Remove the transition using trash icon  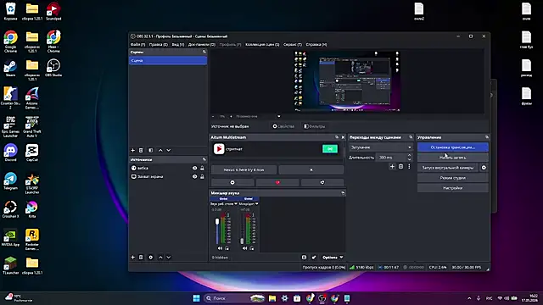point(400,167)
